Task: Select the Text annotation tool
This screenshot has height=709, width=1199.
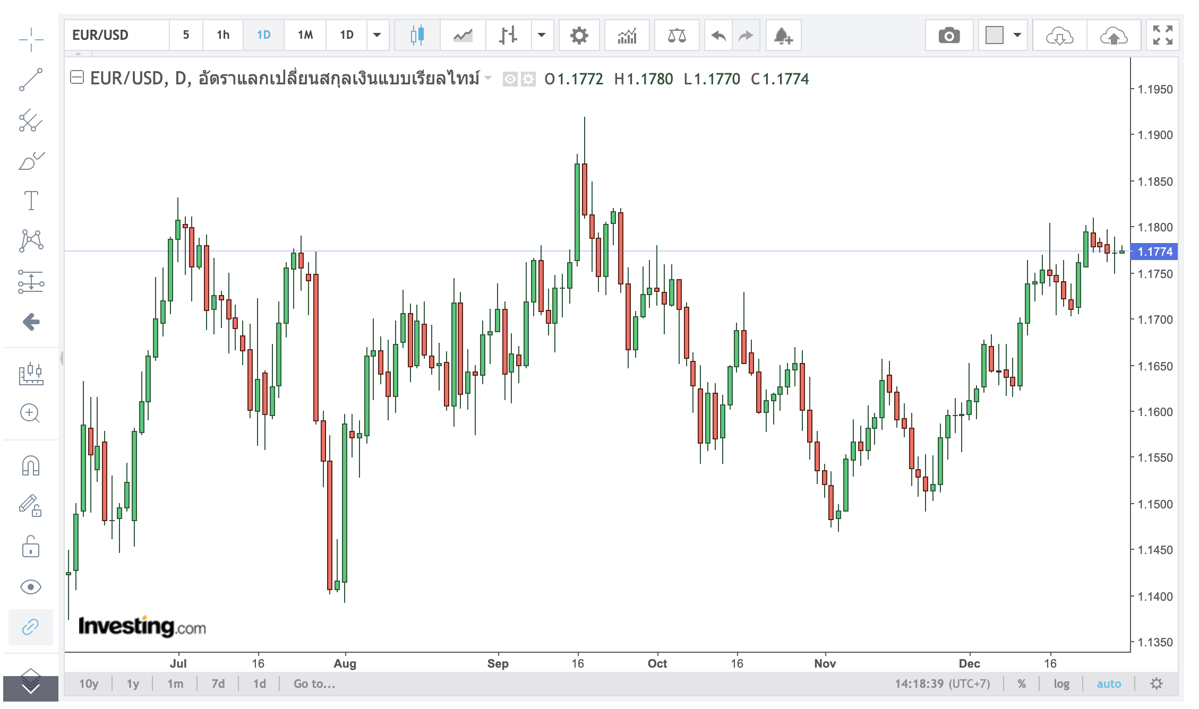Action: 31,201
